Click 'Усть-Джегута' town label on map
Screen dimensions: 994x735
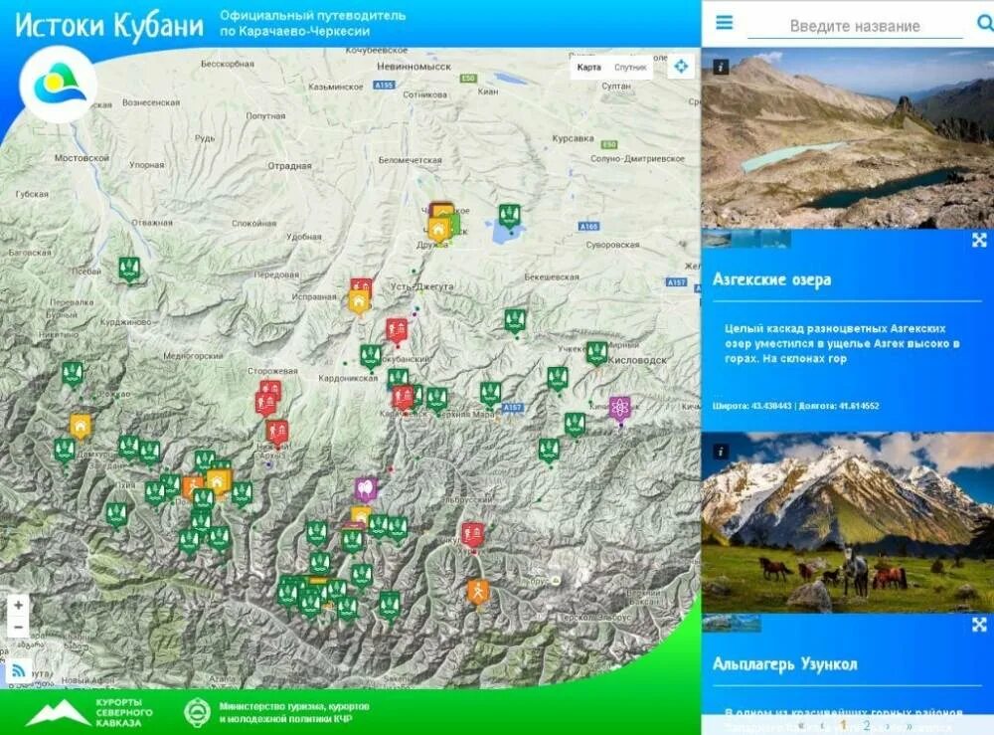click(421, 286)
